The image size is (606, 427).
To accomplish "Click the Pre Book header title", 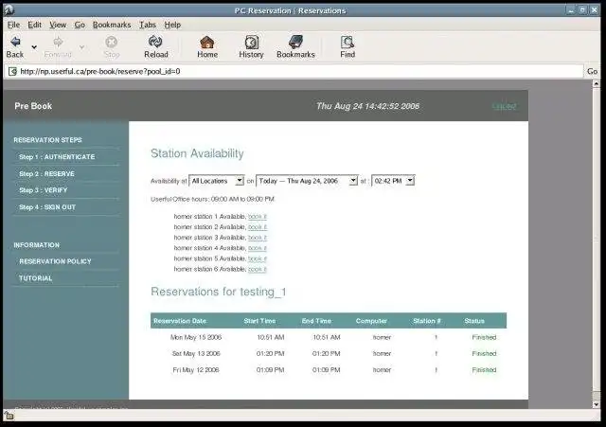I will click(33, 106).
